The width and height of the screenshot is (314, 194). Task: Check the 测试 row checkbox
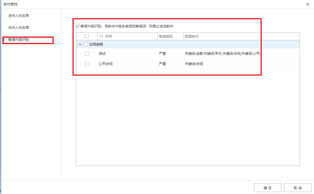click(87, 53)
